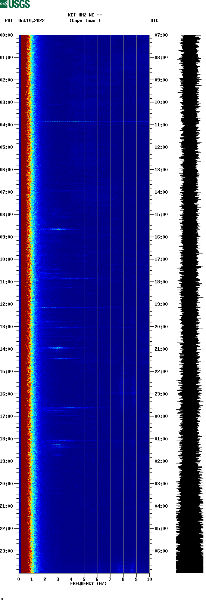Click the (Cape Town) station label
Screen dimensions: 206x603
click(85, 21)
